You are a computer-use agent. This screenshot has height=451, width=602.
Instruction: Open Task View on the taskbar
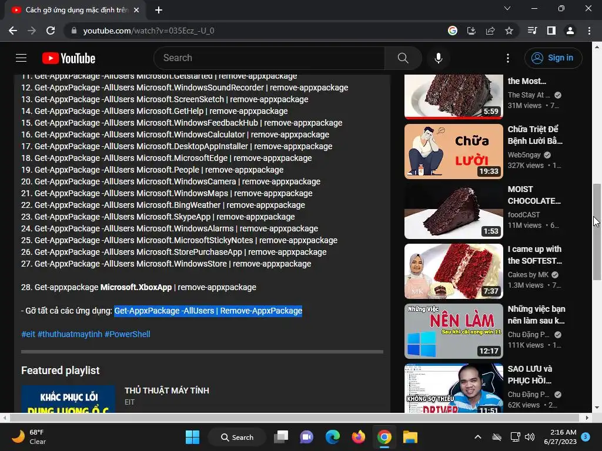point(281,437)
